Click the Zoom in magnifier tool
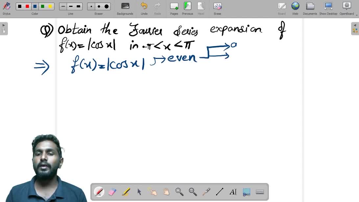 [x=179, y=192]
